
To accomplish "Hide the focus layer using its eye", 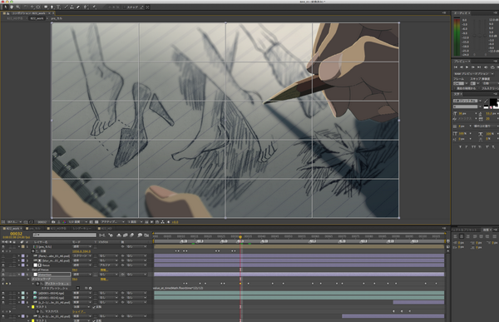I will click(x=3, y=265).
